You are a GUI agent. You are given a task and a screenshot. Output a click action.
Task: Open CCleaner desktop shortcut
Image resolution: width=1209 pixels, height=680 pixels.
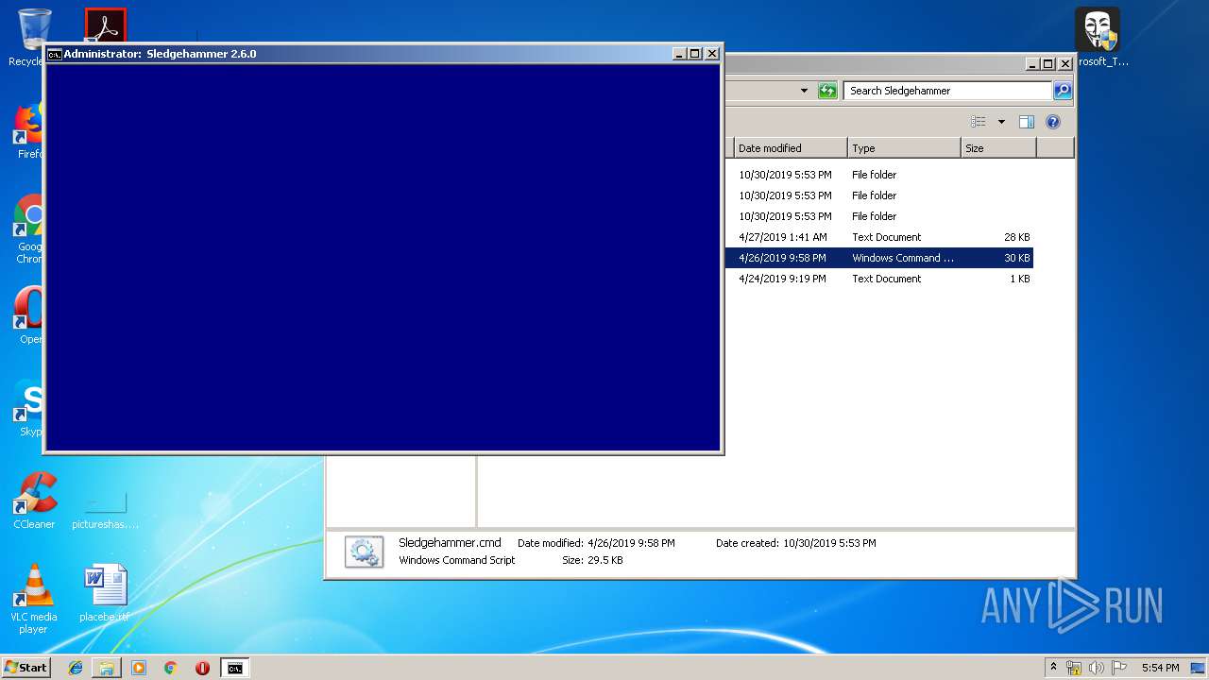[x=34, y=501]
